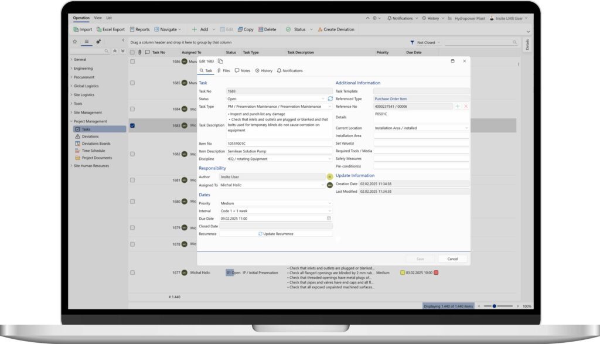Switch to the Notes tab
Screen dimensions: 600x344
point(242,71)
